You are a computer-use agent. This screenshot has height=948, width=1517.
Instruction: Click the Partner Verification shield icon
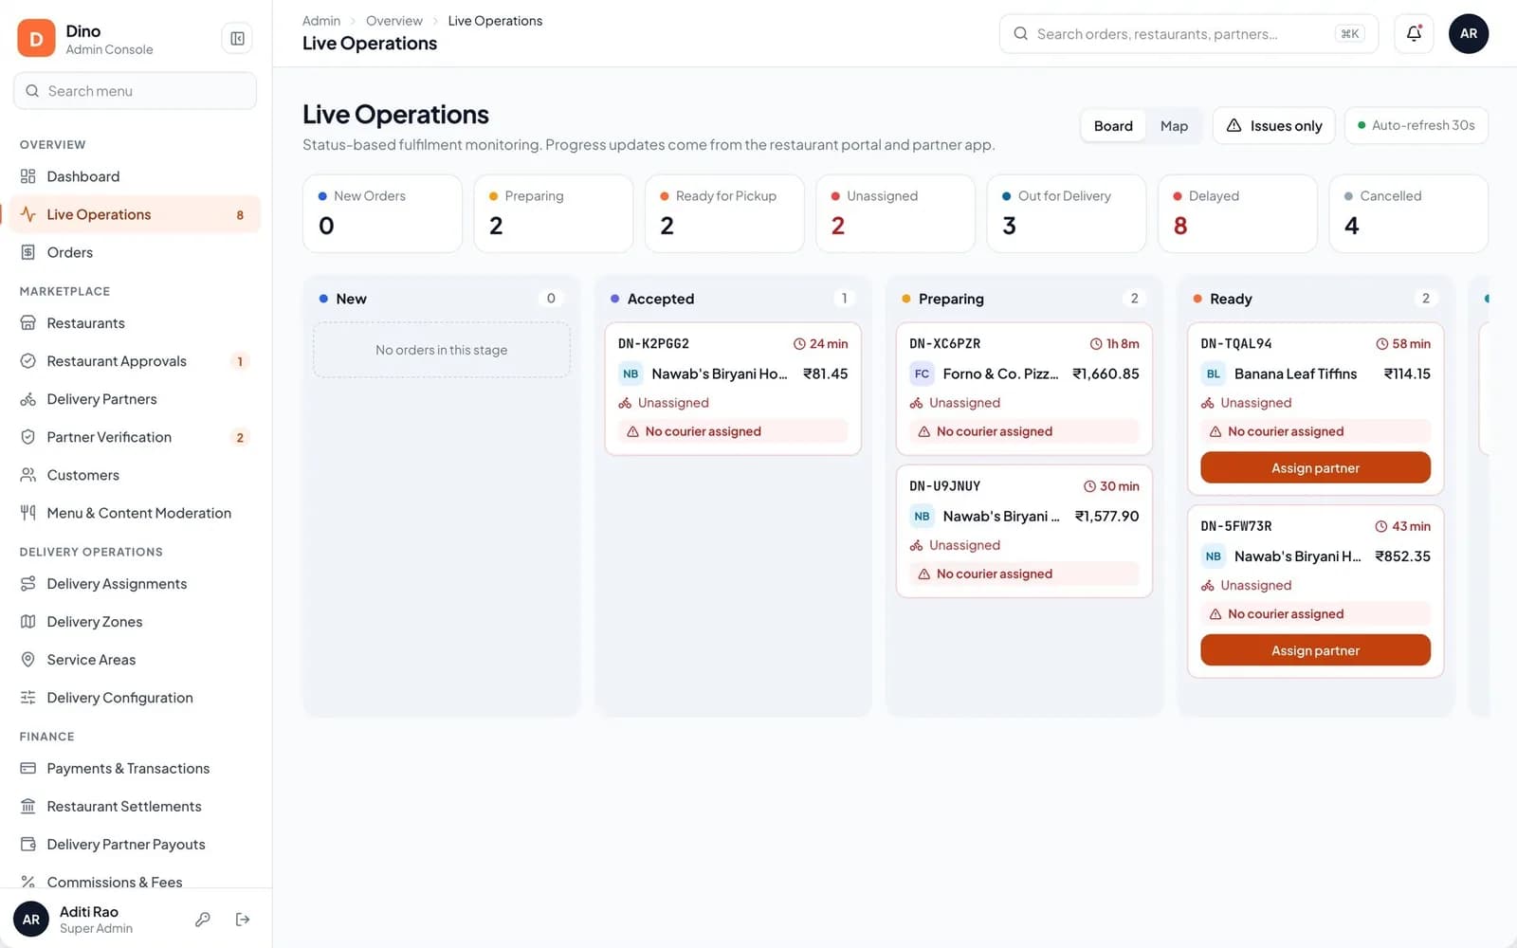coord(28,437)
